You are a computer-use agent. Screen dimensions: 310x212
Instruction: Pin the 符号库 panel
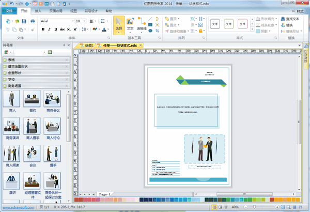point(64,46)
